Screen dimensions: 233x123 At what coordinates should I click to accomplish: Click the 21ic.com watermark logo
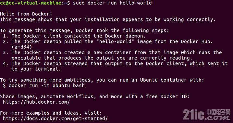coord(207,115)
